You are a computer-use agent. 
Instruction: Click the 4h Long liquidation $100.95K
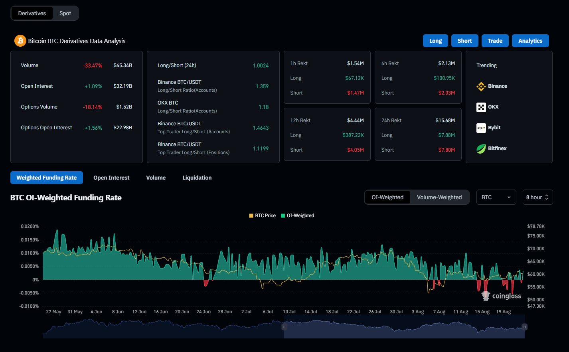(x=444, y=78)
